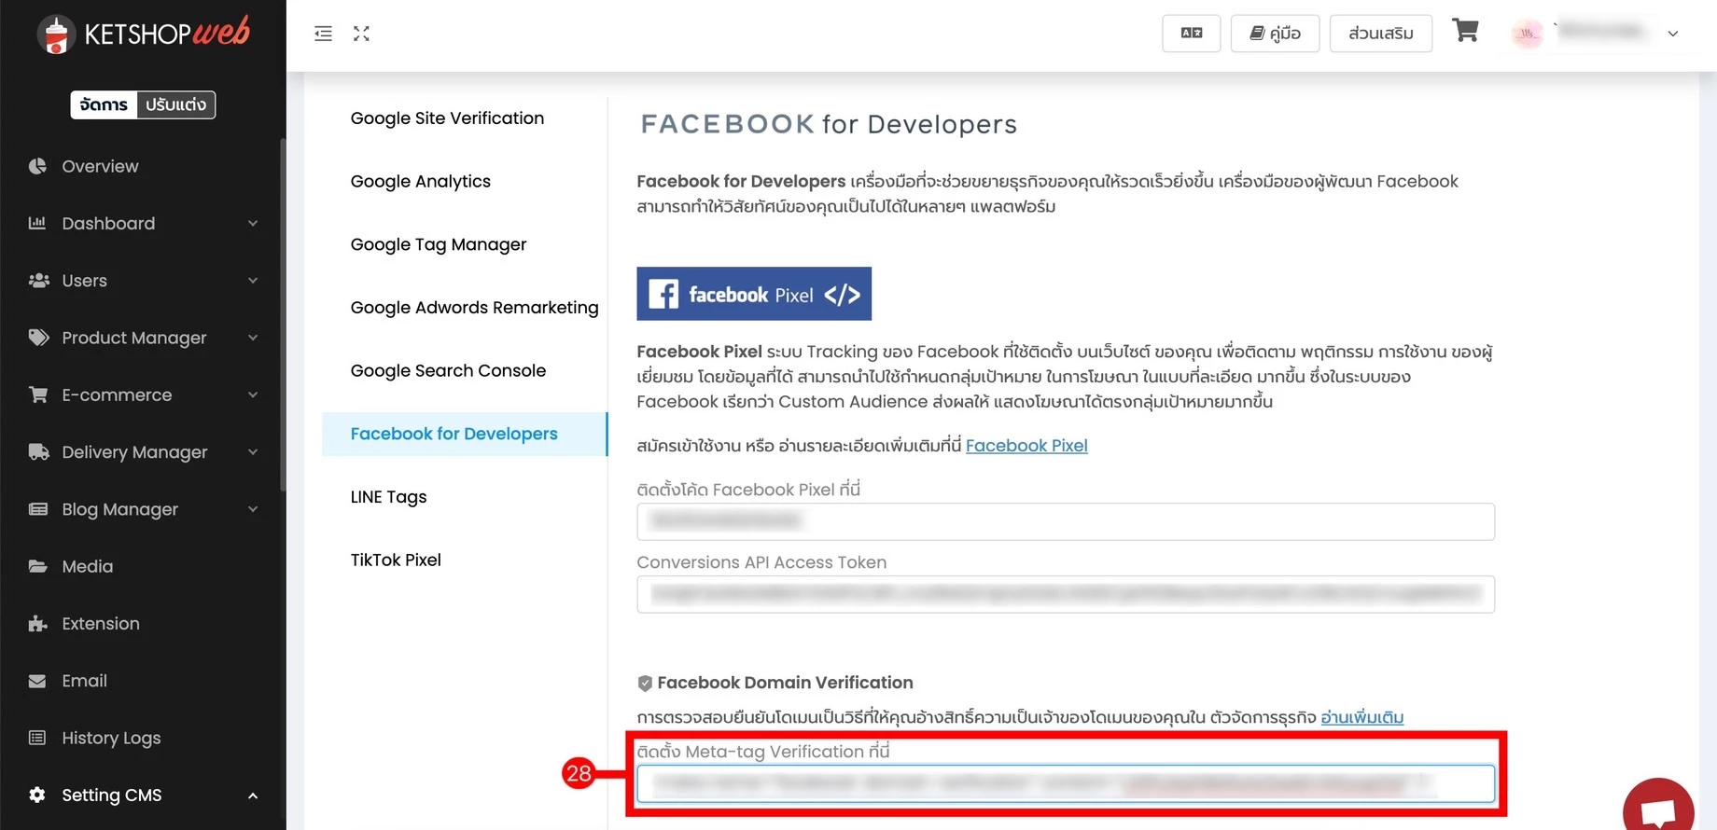Open Google Site Verification settings
The height and width of the screenshot is (830, 1717).
[447, 118]
